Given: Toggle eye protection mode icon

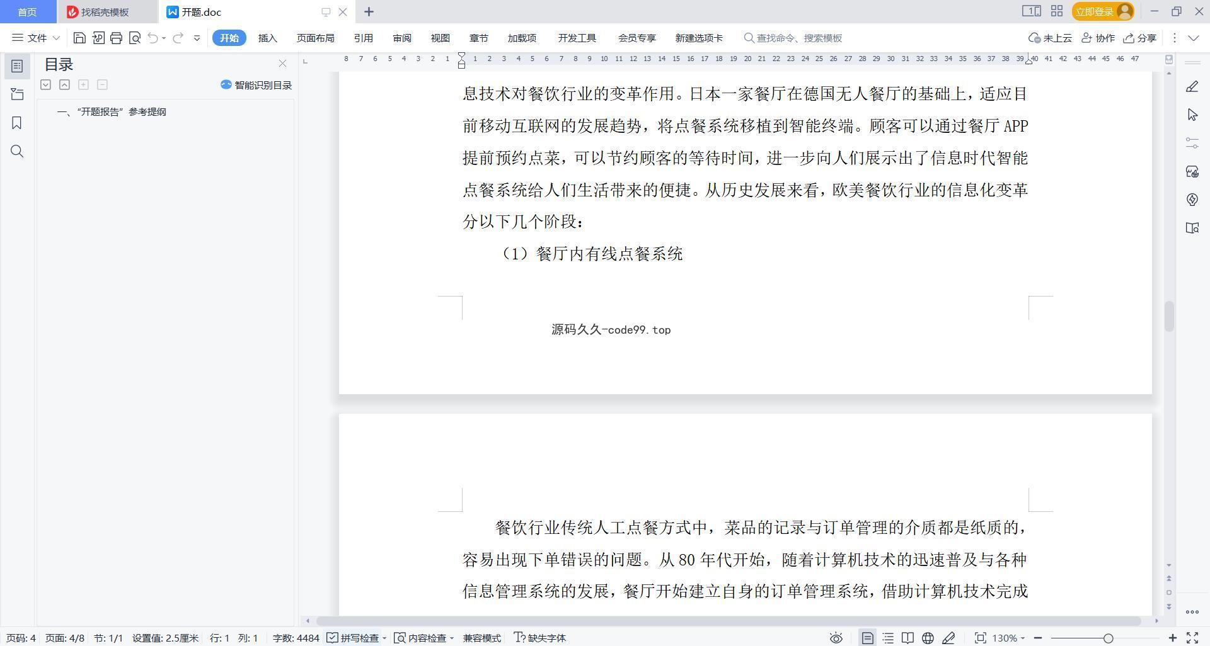Looking at the screenshot, I should click(x=836, y=638).
